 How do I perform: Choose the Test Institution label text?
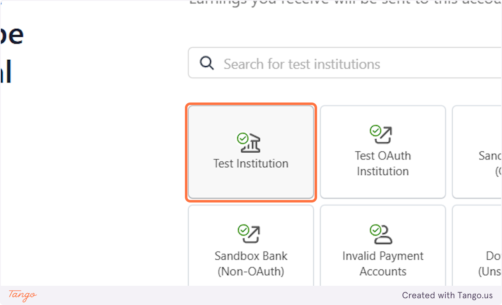click(x=251, y=163)
